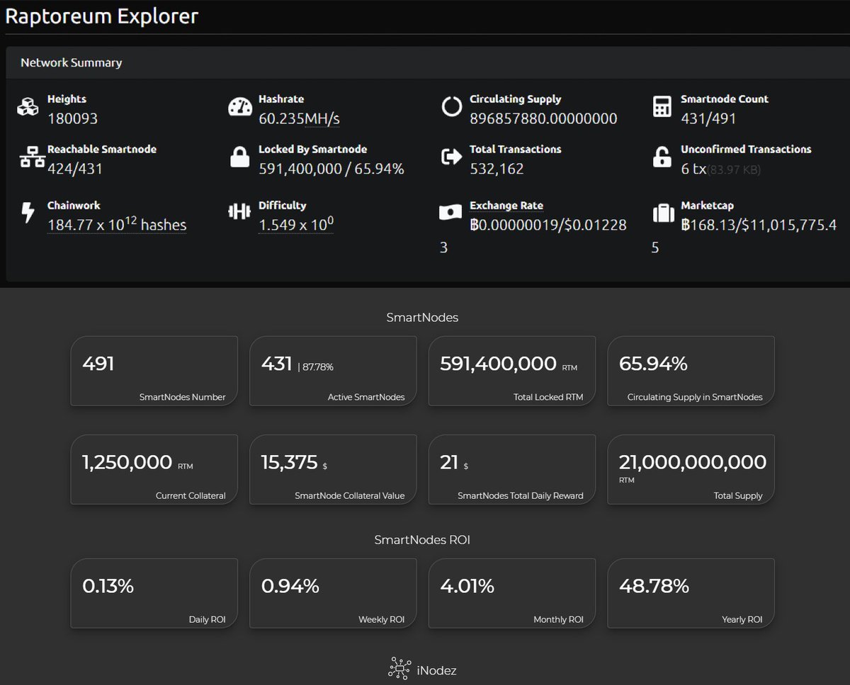Click the Total Transactions arrow icon
850x685 pixels.
(451, 157)
